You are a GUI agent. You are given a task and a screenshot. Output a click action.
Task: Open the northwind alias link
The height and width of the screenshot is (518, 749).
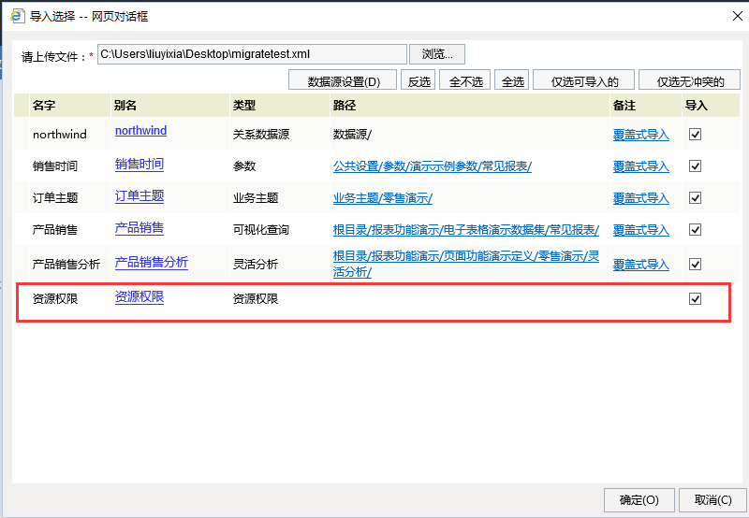[141, 131]
